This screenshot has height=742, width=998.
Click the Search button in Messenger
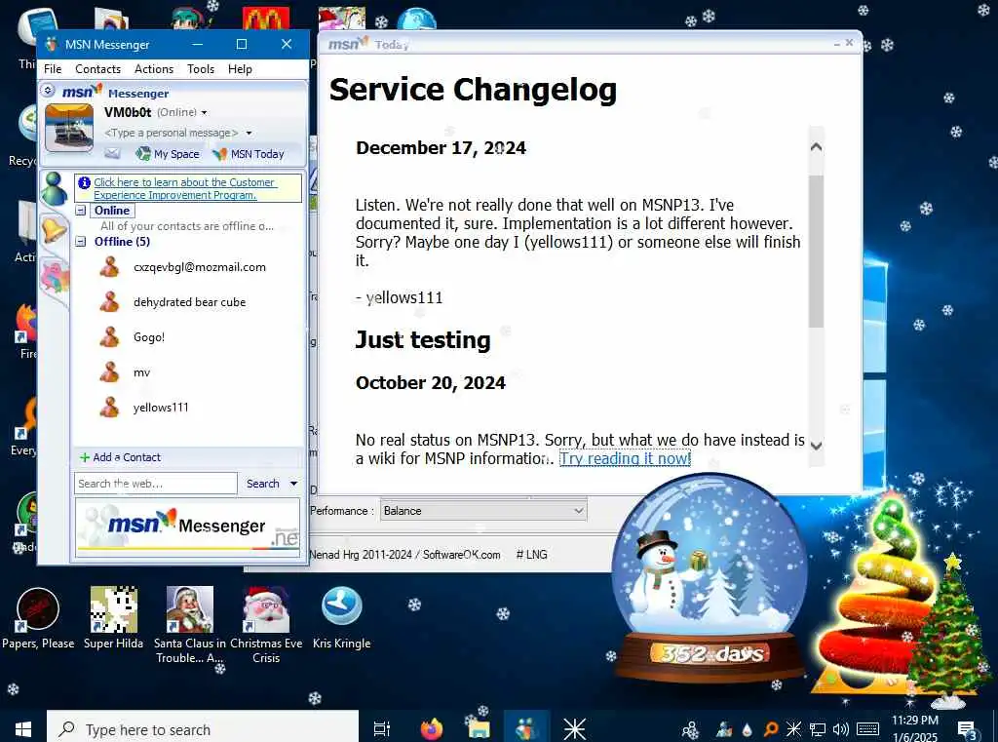coord(263,484)
